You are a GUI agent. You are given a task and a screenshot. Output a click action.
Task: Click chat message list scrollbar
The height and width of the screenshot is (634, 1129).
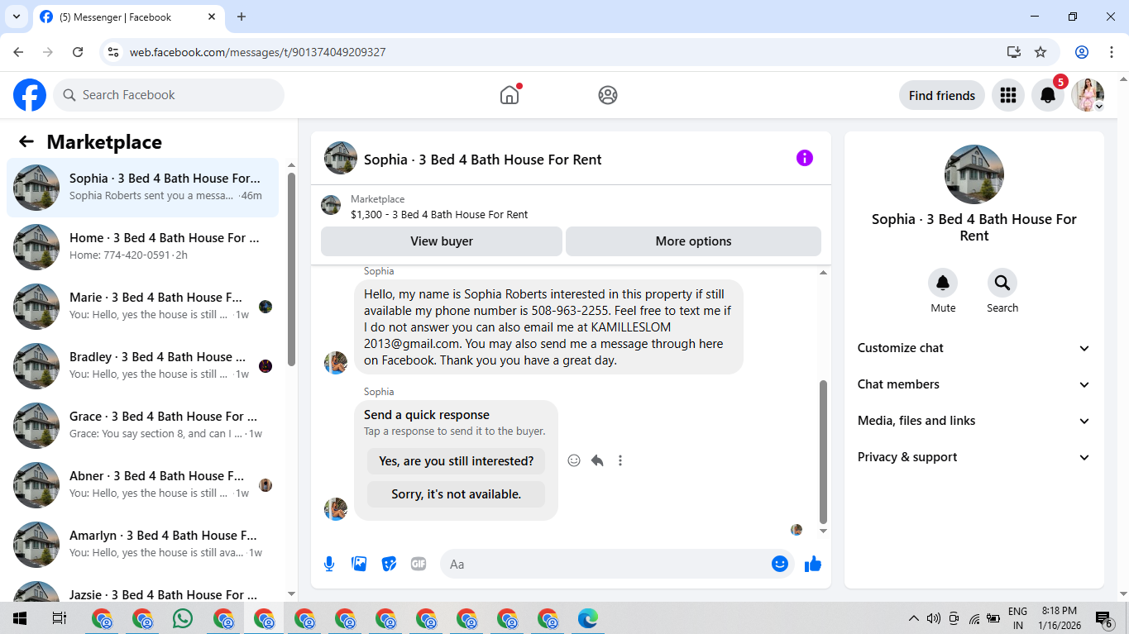823,450
